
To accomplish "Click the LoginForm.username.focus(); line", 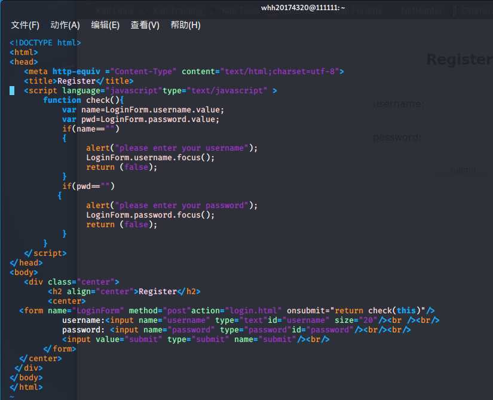I will click(151, 157).
